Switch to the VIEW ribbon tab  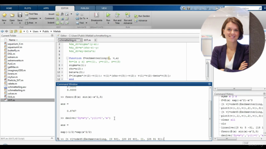pyautogui.click(x=104, y=8)
